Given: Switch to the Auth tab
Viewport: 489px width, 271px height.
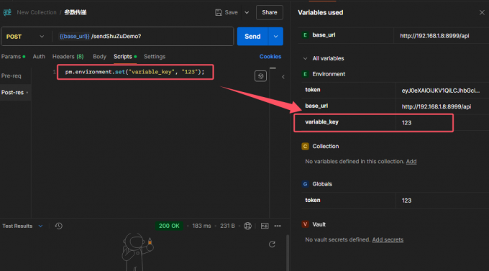Looking at the screenshot, I should tap(39, 57).
